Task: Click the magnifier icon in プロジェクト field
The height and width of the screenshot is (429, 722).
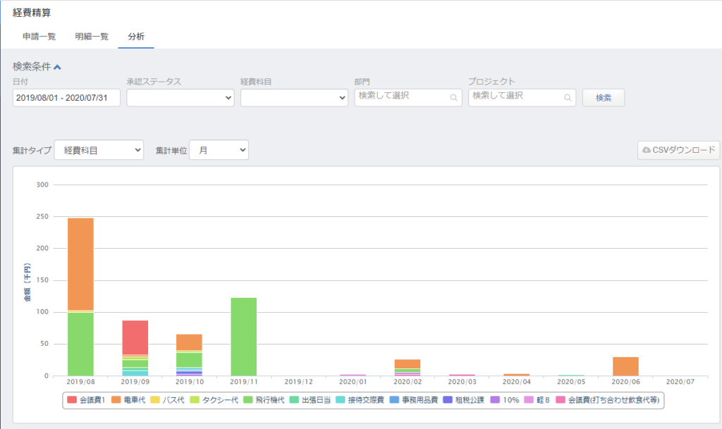Action: (x=568, y=98)
